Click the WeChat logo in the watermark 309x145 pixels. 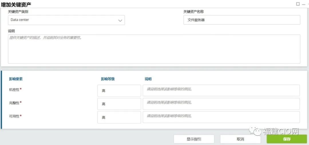click(x=254, y=131)
